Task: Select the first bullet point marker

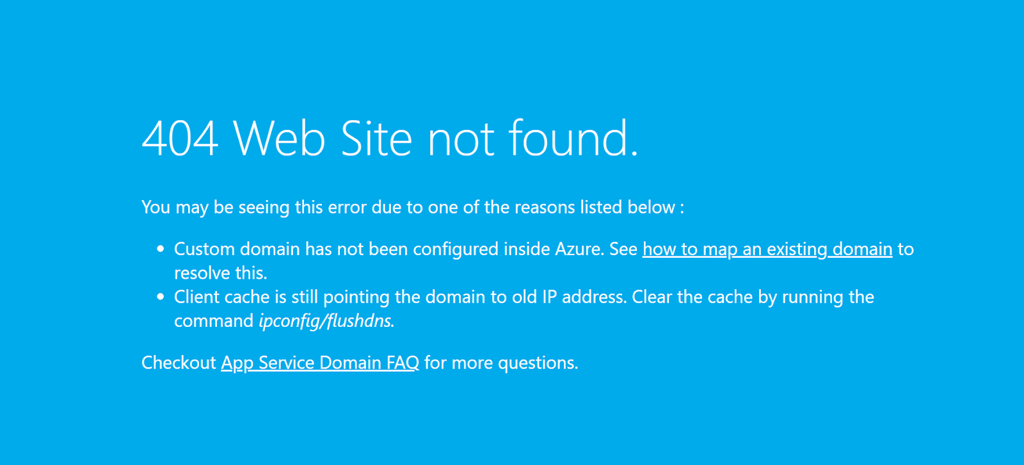Action: tap(161, 249)
